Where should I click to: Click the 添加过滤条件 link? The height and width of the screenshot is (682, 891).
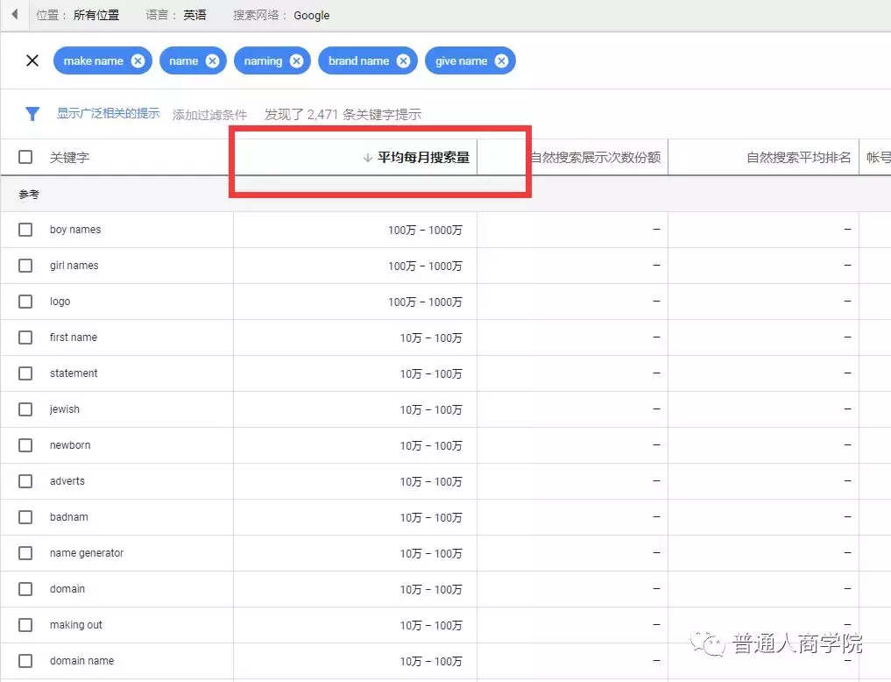[209, 114]
